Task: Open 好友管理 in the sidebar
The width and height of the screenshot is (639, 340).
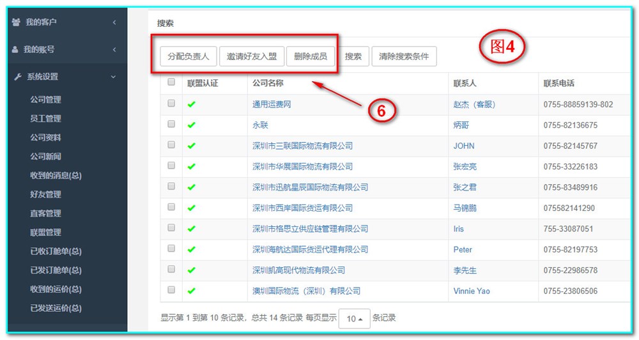Action: click(45, 194)
